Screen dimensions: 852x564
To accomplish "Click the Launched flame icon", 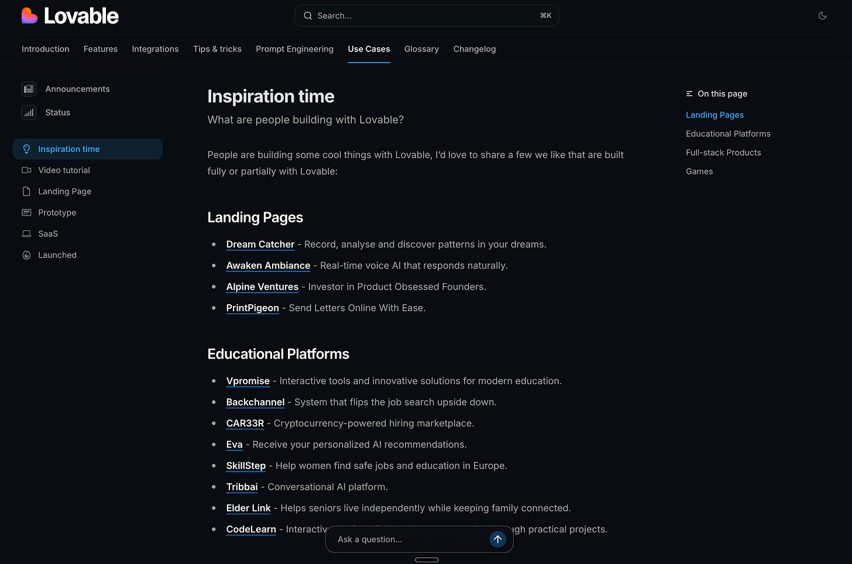I will coord(26,255).
